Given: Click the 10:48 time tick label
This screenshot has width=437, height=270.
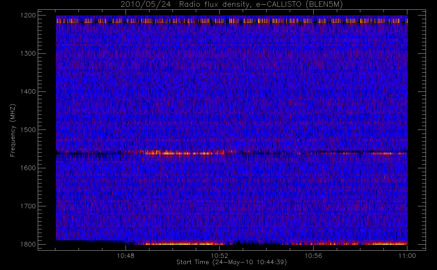Looking at the screenshot, I should (126, 256).
